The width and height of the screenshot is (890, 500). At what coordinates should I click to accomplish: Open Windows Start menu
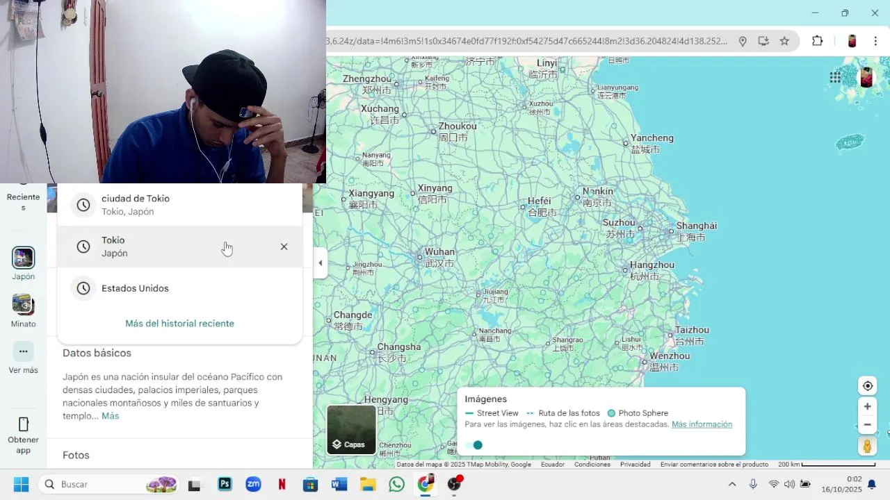coord(22,484)
